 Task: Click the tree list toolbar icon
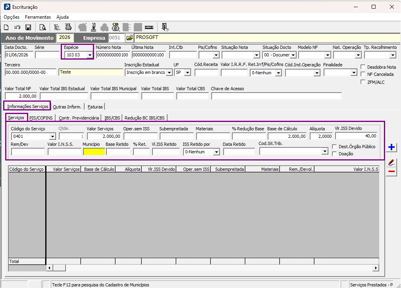(57, 27)
